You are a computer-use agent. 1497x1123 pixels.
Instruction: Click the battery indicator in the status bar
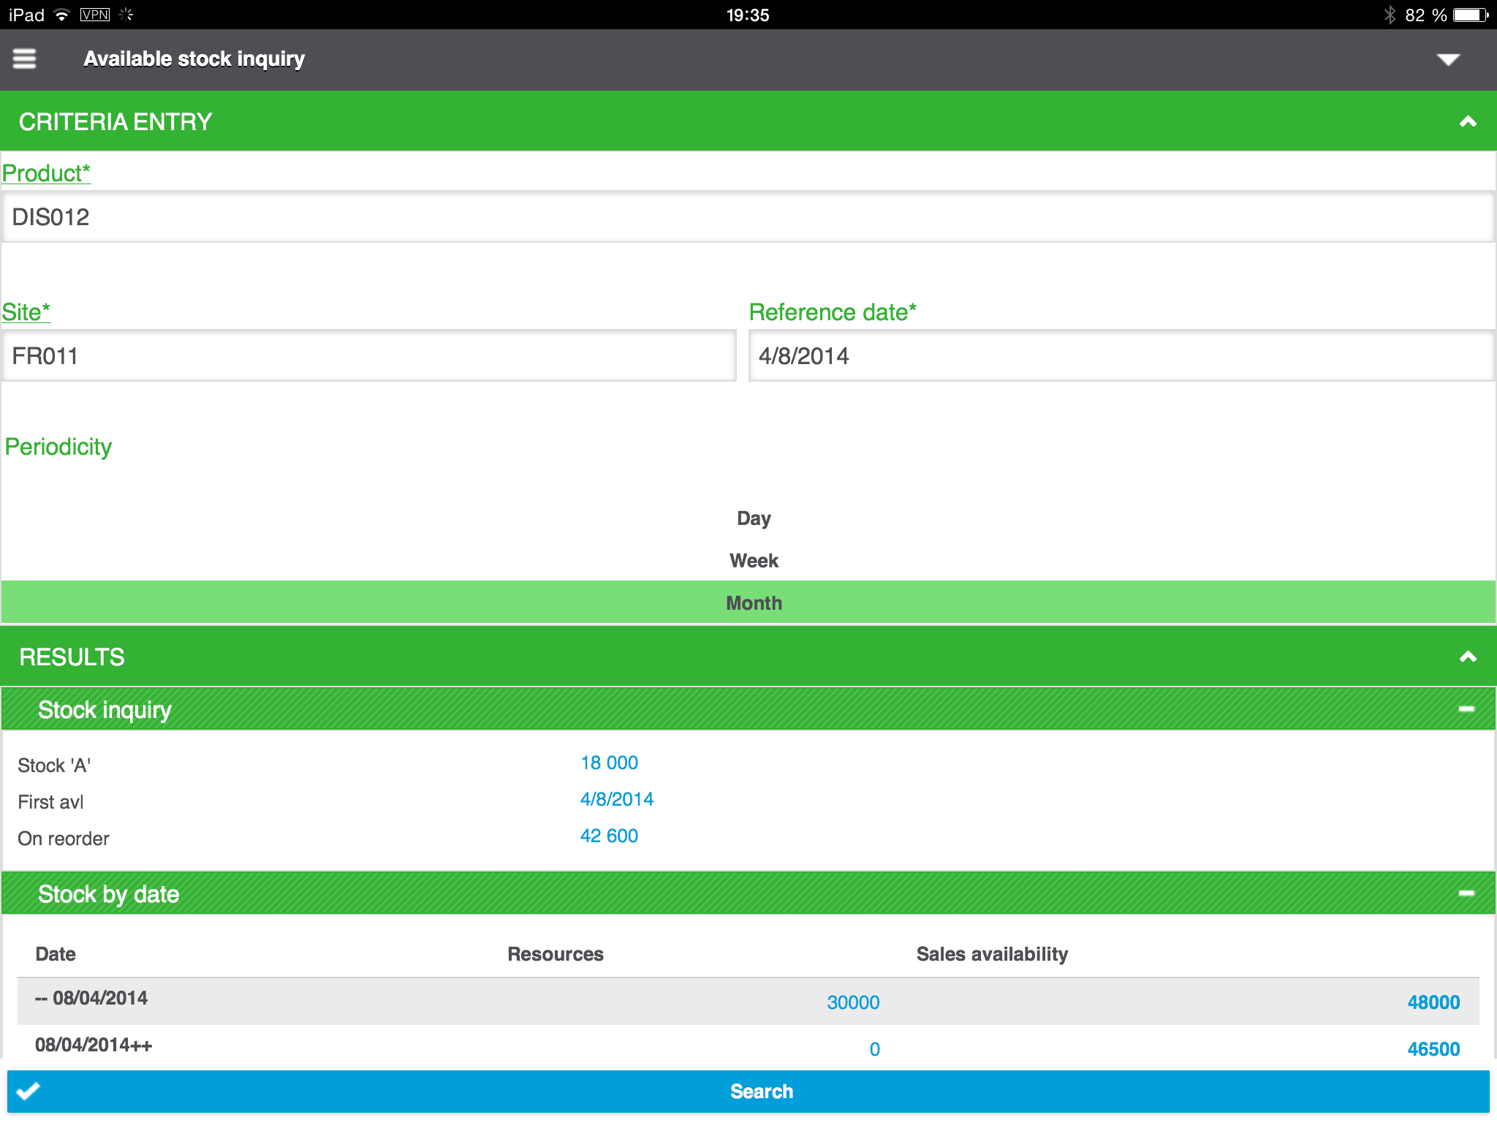(1469, 13)
